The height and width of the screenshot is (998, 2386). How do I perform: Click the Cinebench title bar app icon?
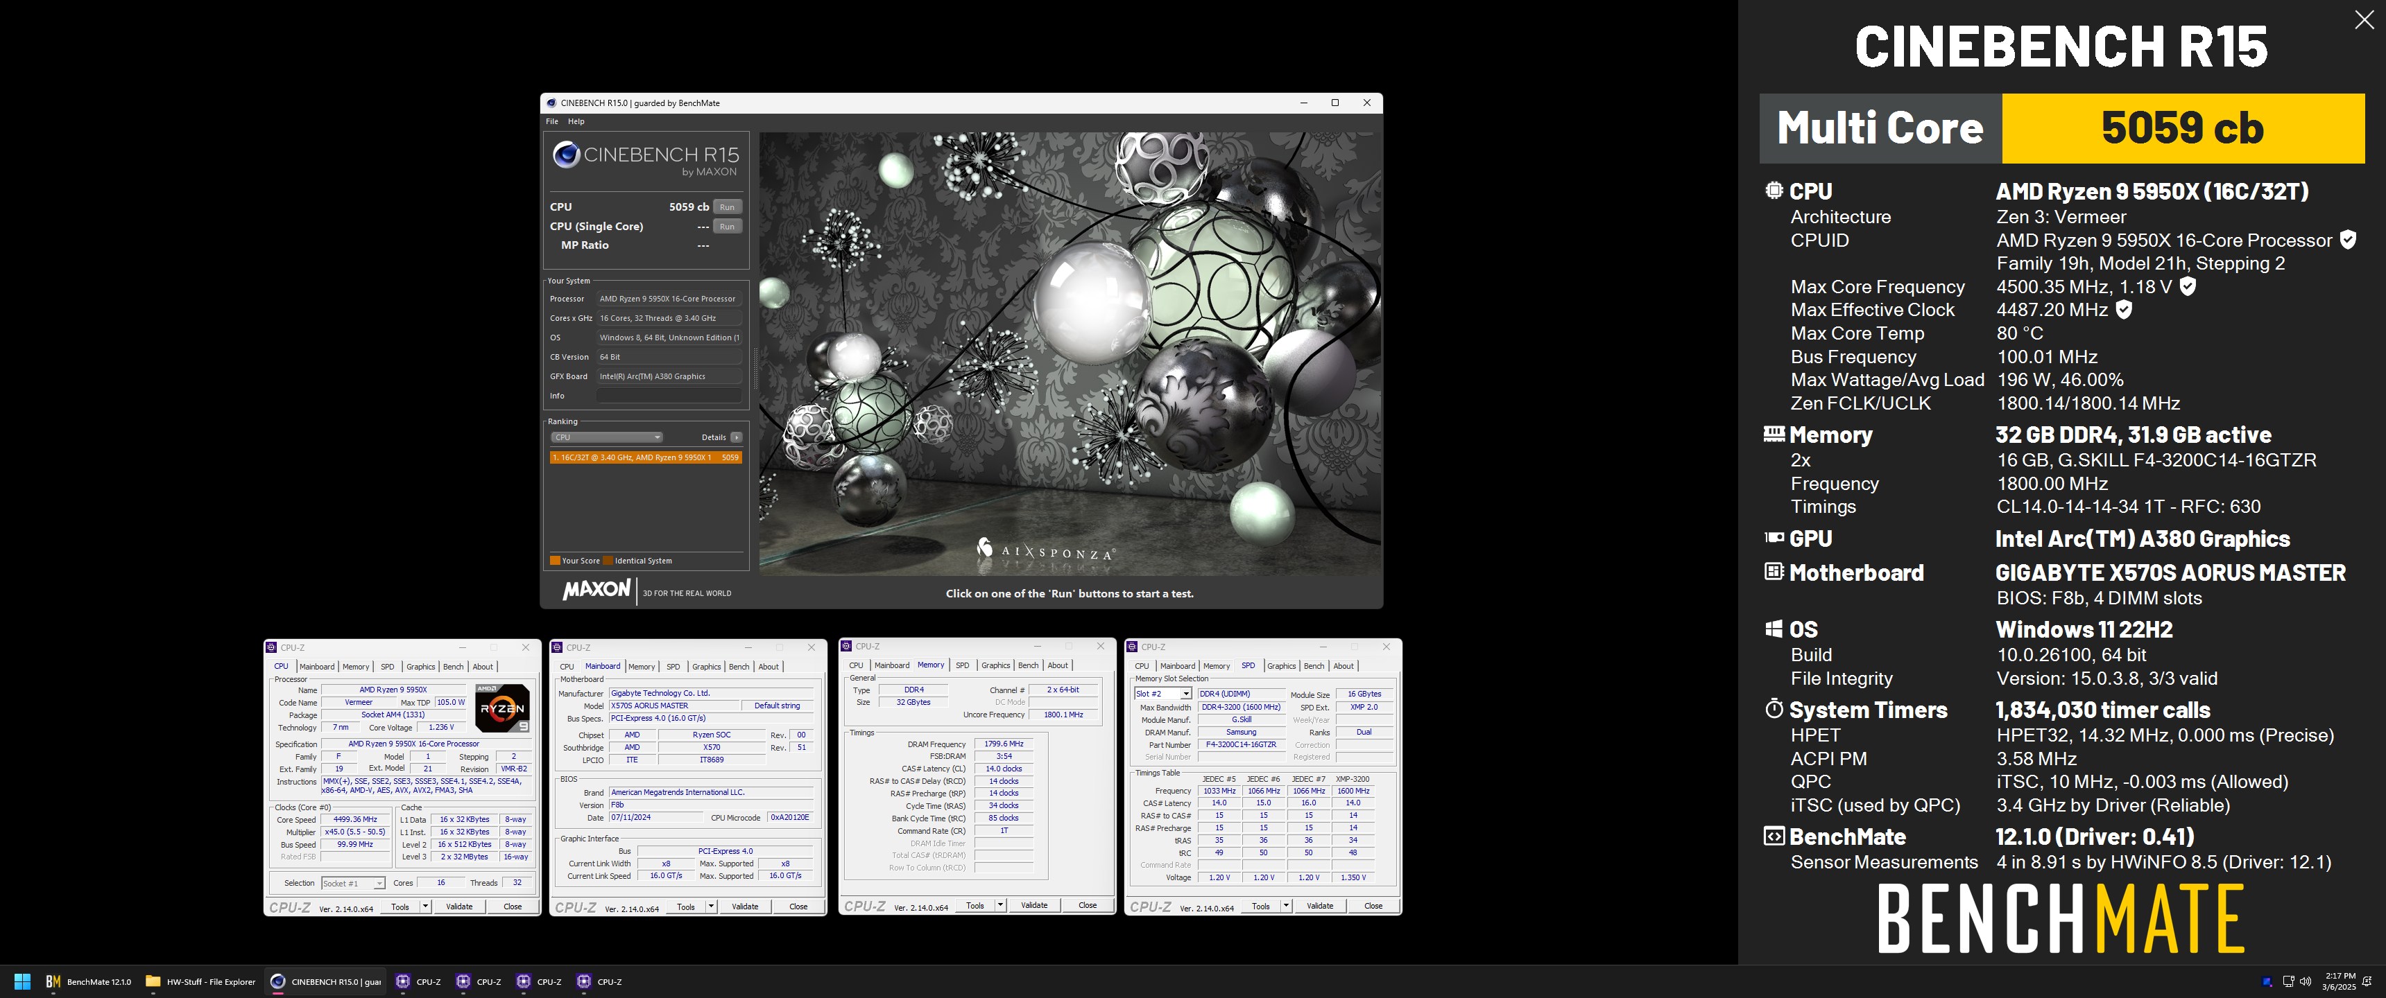551,103
